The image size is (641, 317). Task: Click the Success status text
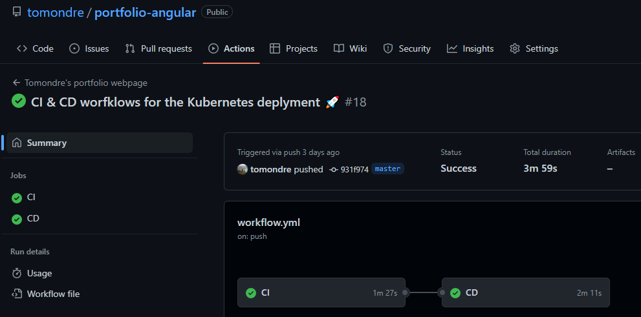pyautogui.click(x=458, y=169)
